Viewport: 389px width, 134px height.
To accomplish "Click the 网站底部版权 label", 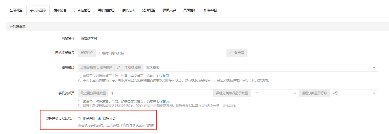I will pyautogui.click(x=65, y=53).
